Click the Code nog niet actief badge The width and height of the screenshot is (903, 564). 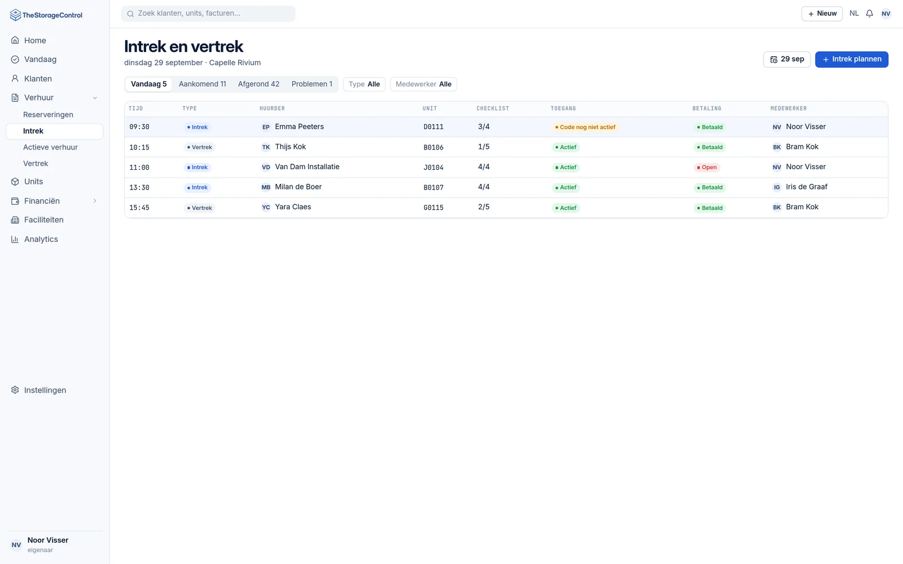(585, 127)
